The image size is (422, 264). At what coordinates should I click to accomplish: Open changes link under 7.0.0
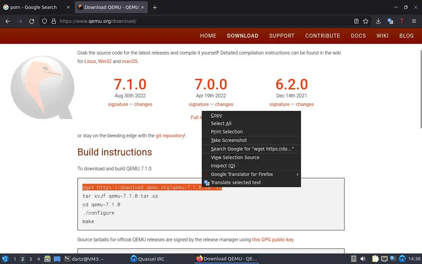tap(224, 104)
